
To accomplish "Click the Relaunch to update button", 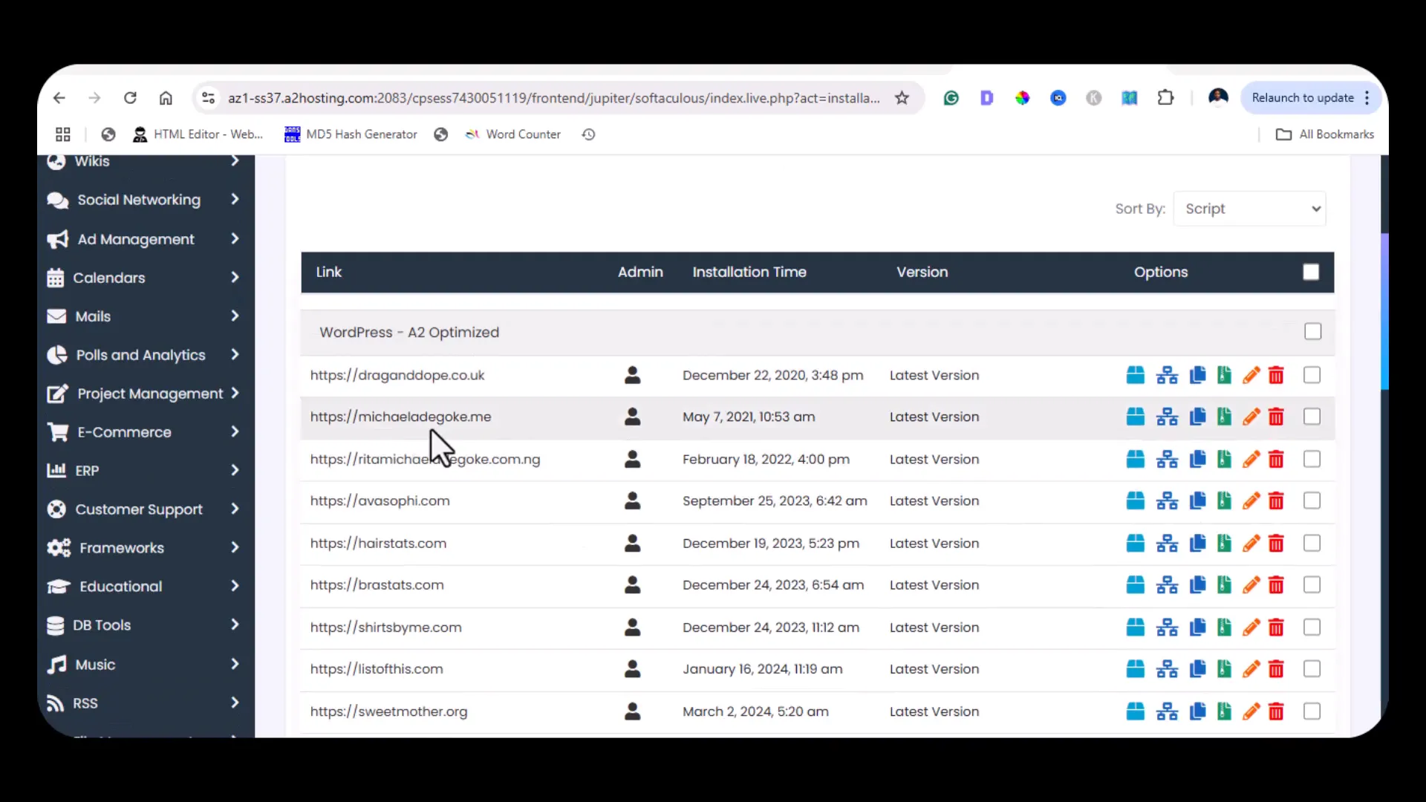I will click(x=1311, y=98).
